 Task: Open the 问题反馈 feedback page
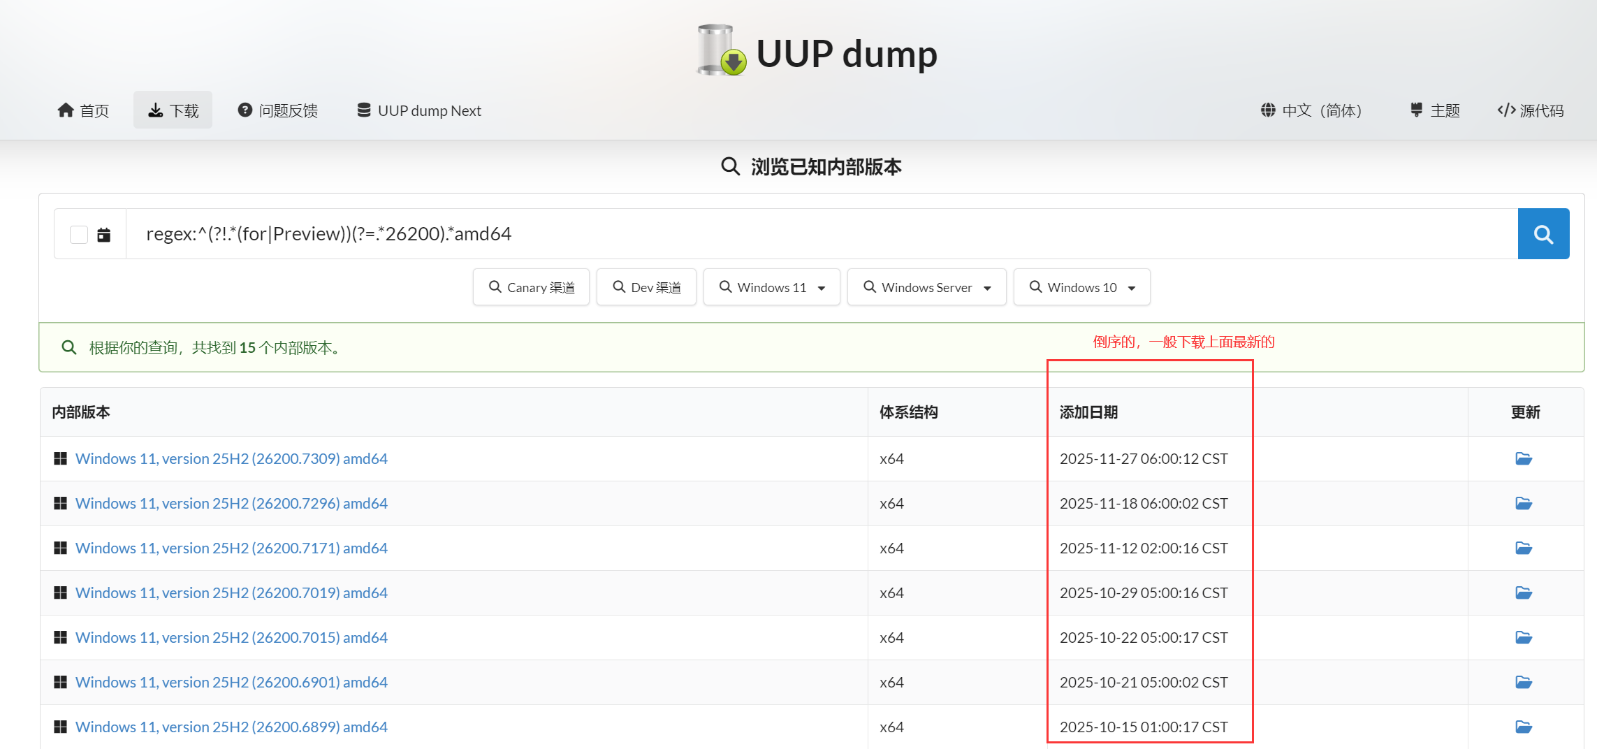[x=277, y=110]
